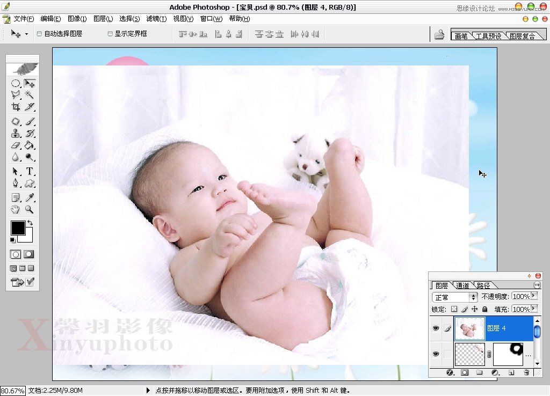Switch to Quick Mask mode

coord(29,254)
